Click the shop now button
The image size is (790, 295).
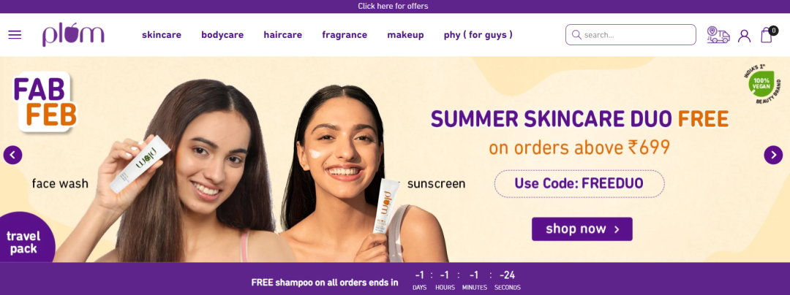click(x=582, y=229)
